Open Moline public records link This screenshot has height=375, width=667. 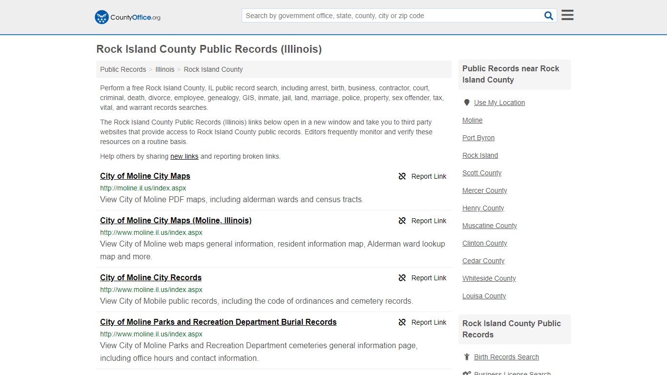pos(472,120)
